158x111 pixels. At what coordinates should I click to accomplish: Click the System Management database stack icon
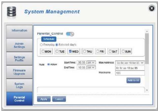tap(11, 12)
